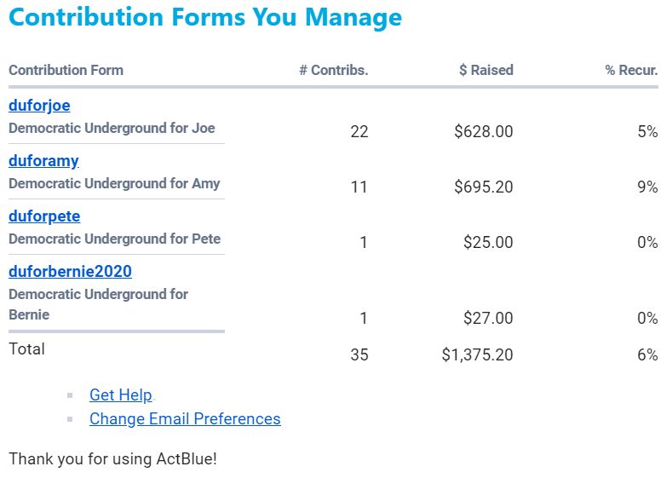Viewport: 667px width, 478px height.
Task: Click the Democratic Underground for Amy description
Action: 114,183
